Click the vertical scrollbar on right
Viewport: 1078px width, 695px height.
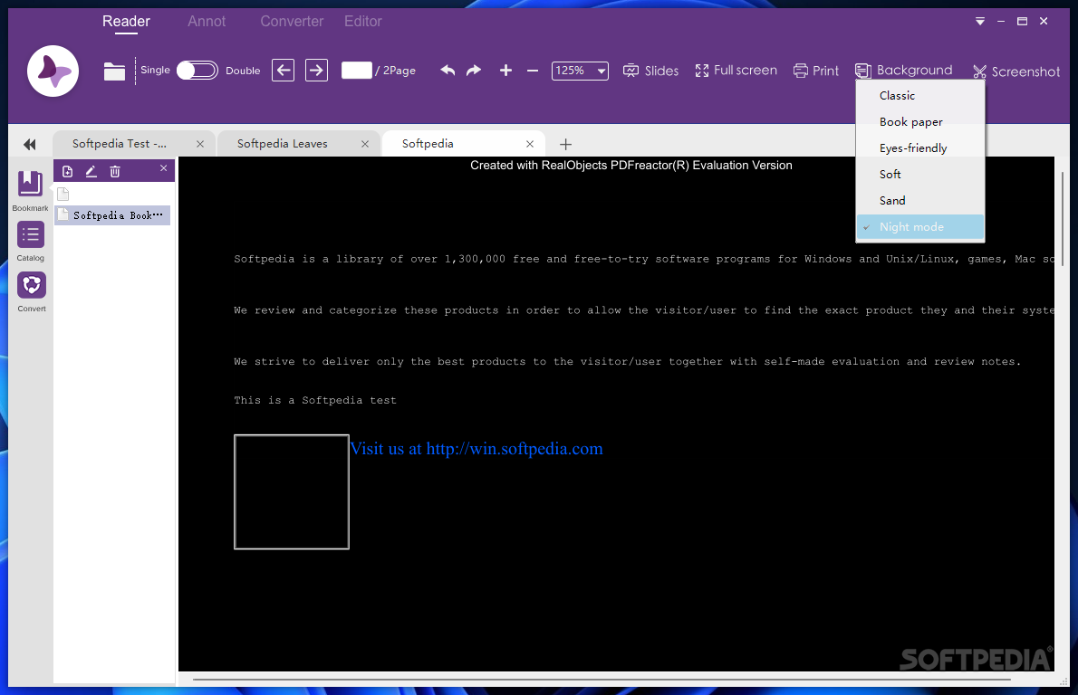point(1064,218)
